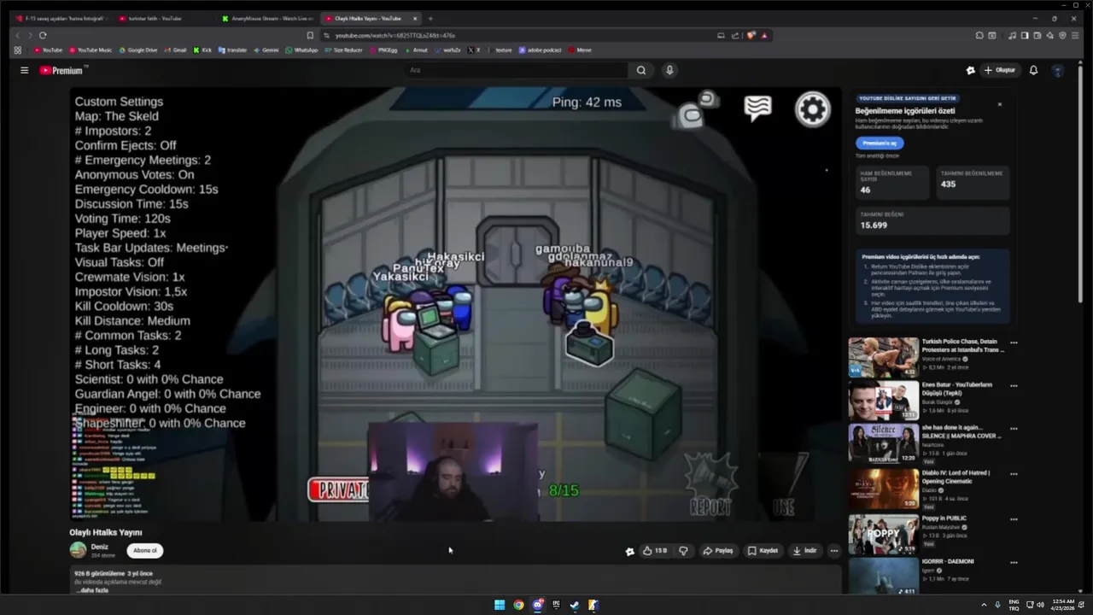This screenshot has height=615, width=1093.
Task: Open Steam from the taskbar
Action: pyautogui.click(x=575, y=605)
